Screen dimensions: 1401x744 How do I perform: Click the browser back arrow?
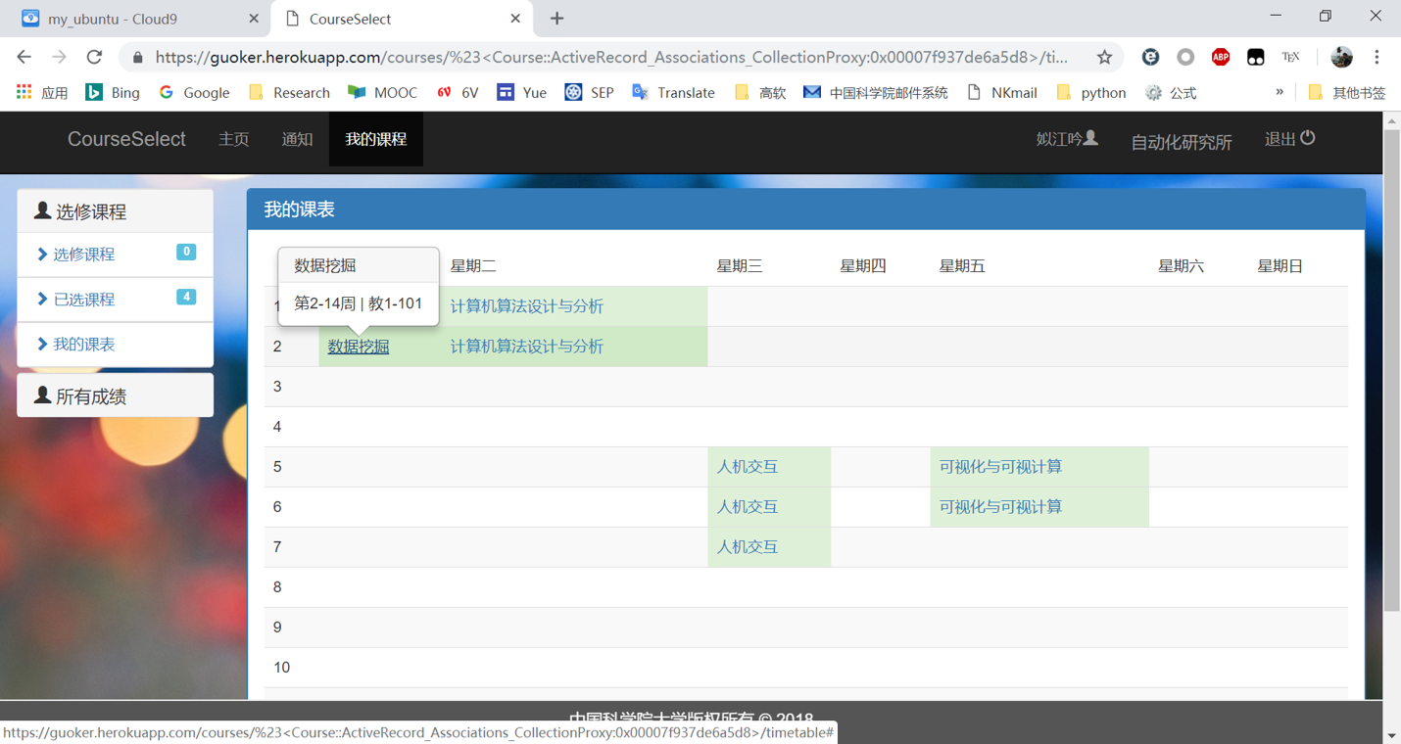pos(24,57)
